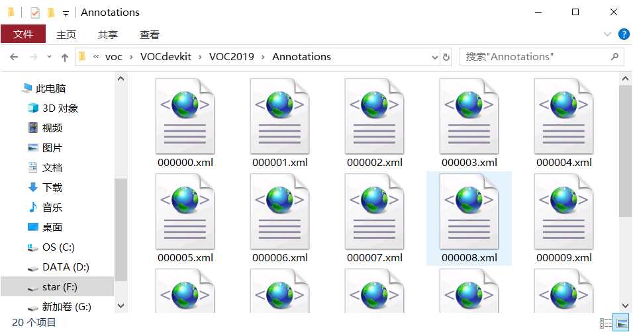Switch to large icons view in status bar
Screen dimensions: 633x332
coord(622,323)
